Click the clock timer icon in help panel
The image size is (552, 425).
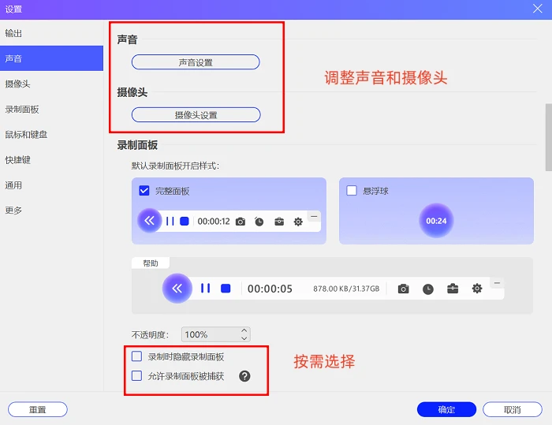pos(428,289)
